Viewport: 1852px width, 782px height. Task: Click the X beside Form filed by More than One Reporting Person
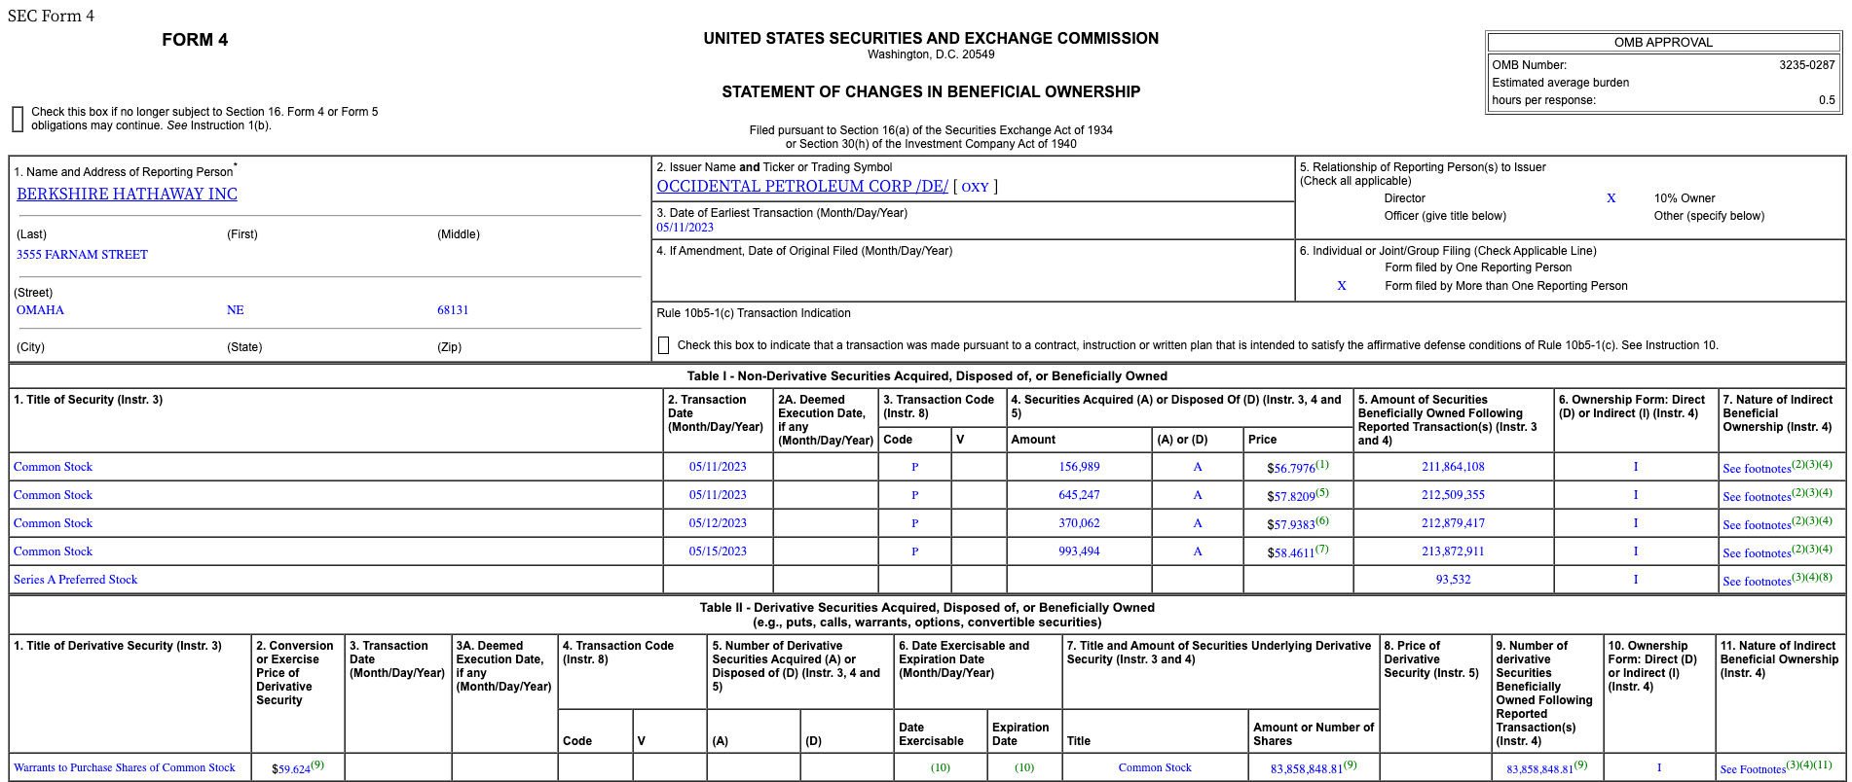click(x=1342, y=286)
